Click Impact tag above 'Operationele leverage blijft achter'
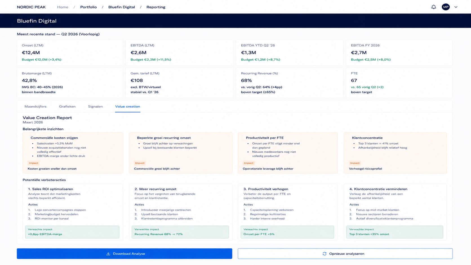Screen dimensions: 471x265 point(248,163)
